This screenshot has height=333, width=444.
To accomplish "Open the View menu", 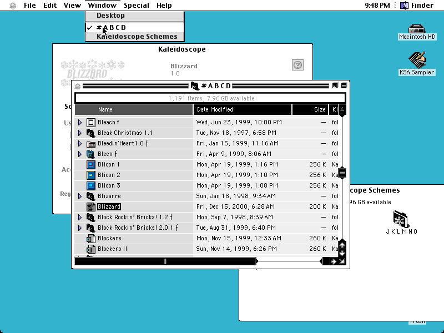I will click(x=72, y=6).
